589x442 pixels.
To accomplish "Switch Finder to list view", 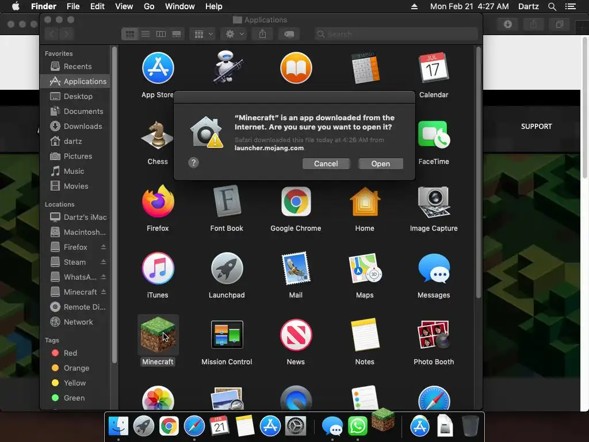I will pos(146,34).
